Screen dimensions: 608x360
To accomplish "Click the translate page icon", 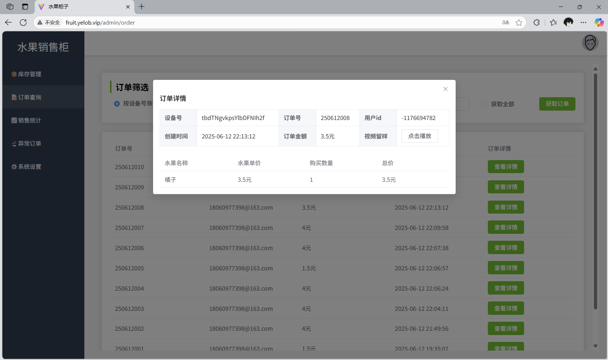I will click(506, 22).
